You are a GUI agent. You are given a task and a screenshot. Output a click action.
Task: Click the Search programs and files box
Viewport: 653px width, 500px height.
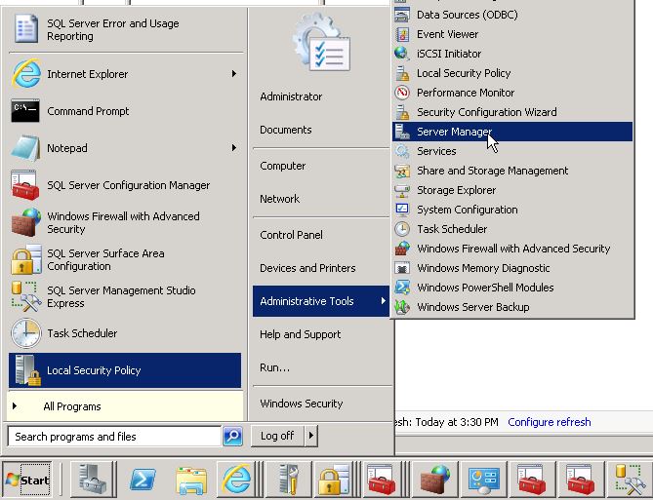(x=114, y=437)
